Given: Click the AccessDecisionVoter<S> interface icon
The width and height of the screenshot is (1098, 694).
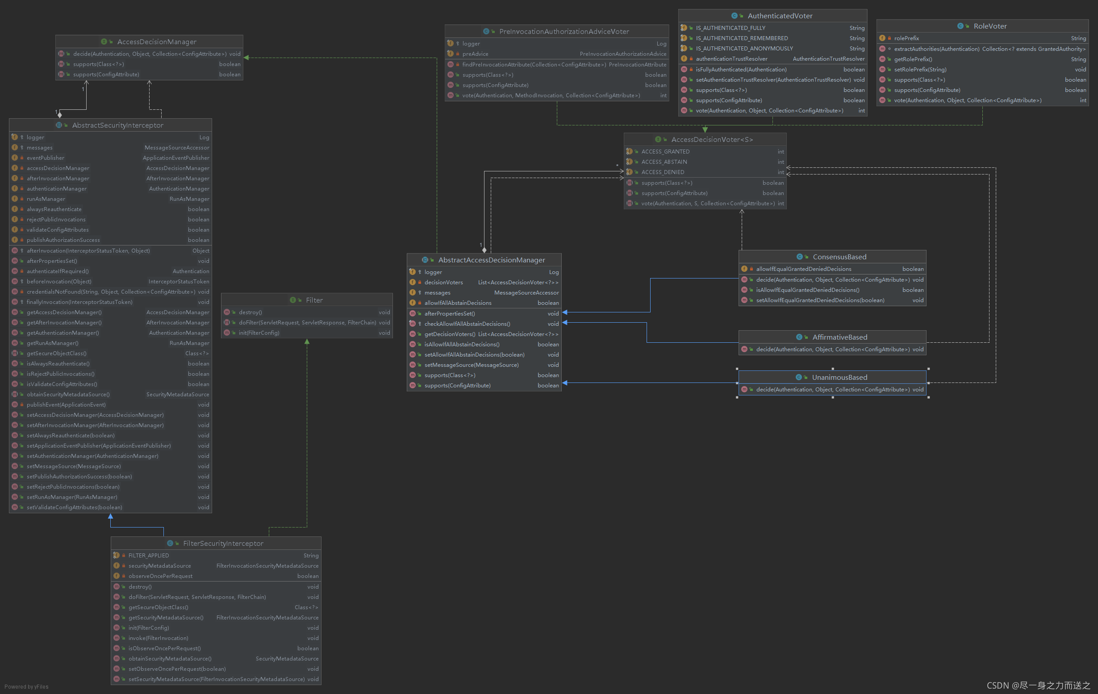Looking at the screenshot, I should tap(658, 139).
